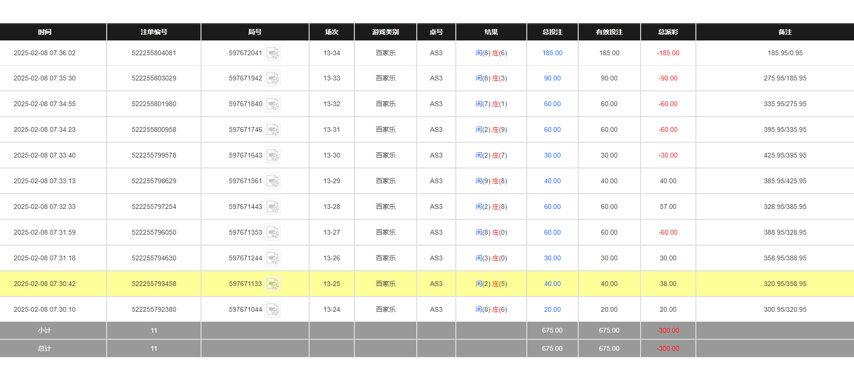Open video replay icon for round 597671746
Viewport: 854px width, 365px height.
pos(272,129)
